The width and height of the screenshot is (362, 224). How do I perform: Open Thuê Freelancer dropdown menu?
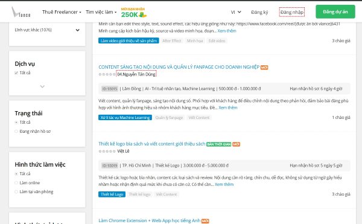pyautogui.click(x=62, y=12)
